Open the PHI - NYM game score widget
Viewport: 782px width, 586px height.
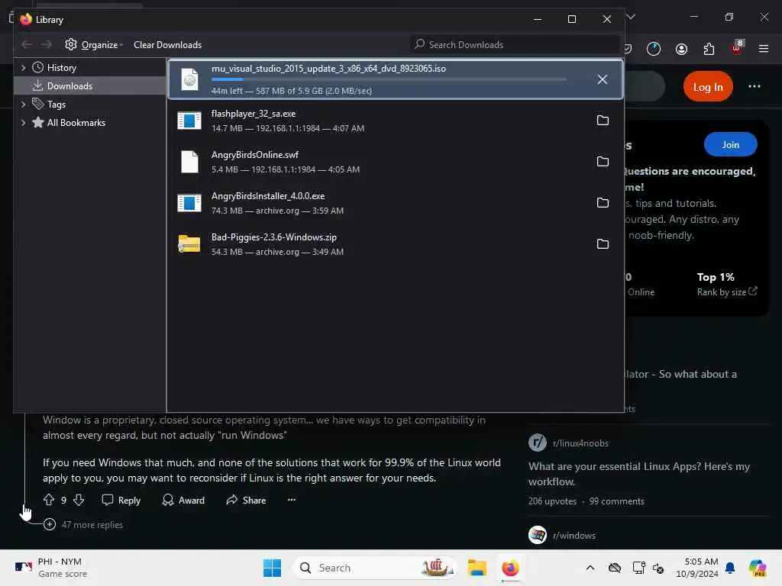coord(51,568)
